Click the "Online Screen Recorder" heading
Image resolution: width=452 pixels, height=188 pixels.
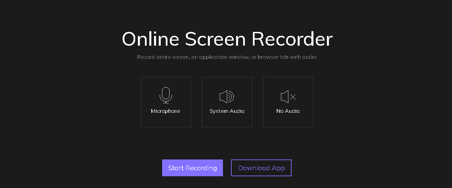[x=227, y=39]
